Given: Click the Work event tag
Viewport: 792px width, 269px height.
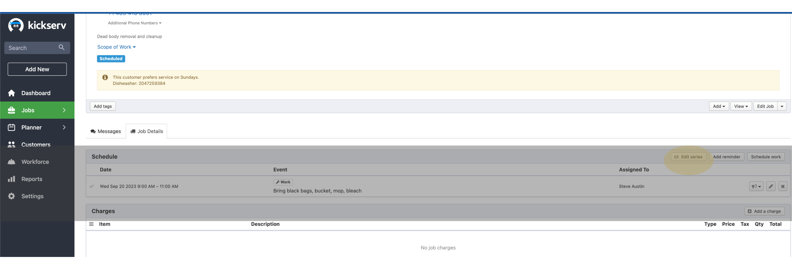Looking at the screenshot, I should pos(283,182).
